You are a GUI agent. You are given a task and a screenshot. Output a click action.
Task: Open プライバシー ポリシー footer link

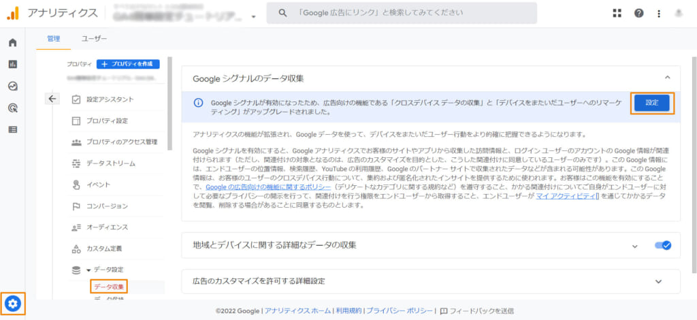tap(399, 311)
